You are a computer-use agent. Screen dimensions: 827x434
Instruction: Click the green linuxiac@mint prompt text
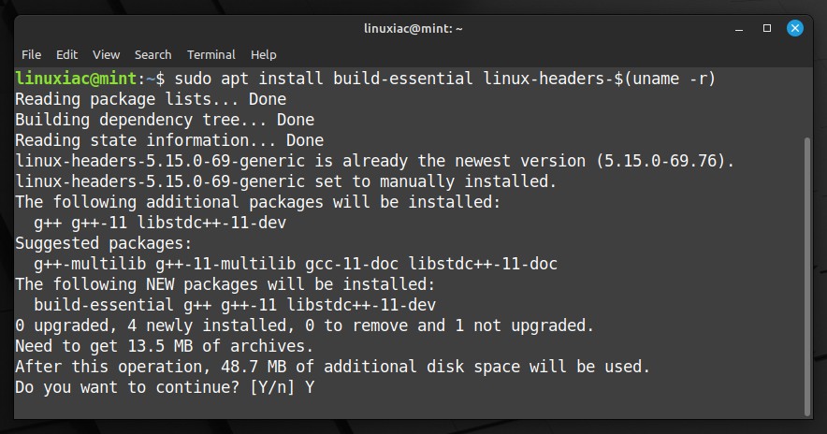(77, 79)
